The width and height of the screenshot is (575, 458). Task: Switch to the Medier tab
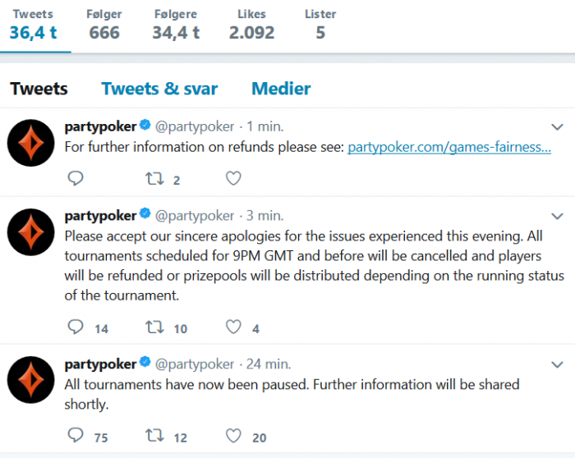coord(281,89)
